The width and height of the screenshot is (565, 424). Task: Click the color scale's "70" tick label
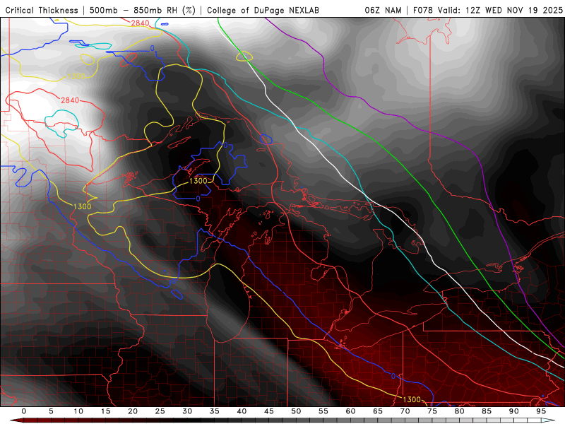(405, 411)
